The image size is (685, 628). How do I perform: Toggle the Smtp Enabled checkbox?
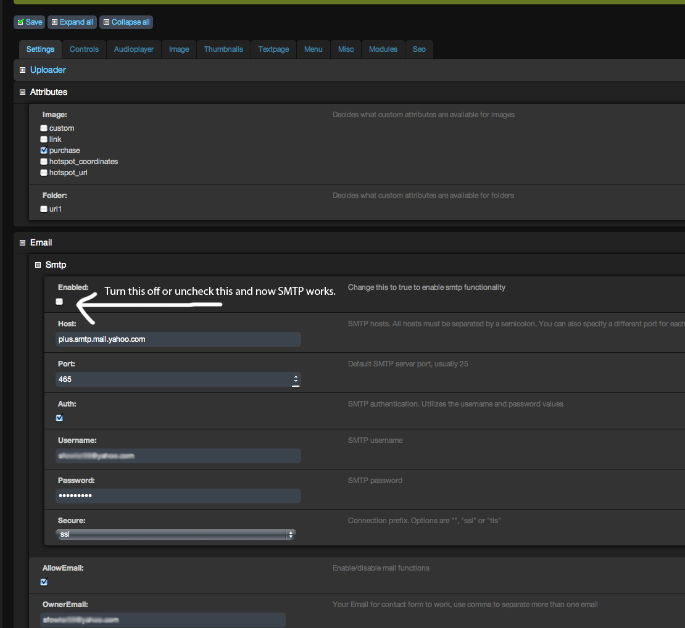59,301
